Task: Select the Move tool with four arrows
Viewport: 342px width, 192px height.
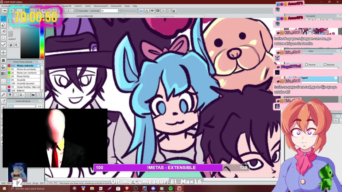Action: pos(3,53)
